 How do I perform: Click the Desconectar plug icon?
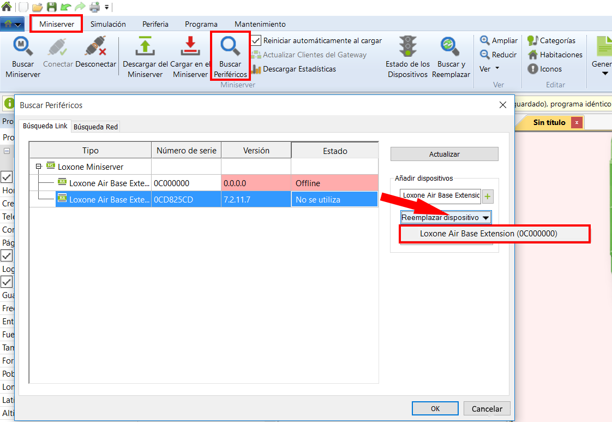(x=96, y=48)
